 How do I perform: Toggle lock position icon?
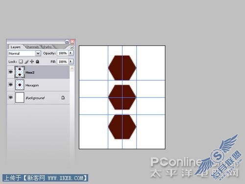(32, 61)
